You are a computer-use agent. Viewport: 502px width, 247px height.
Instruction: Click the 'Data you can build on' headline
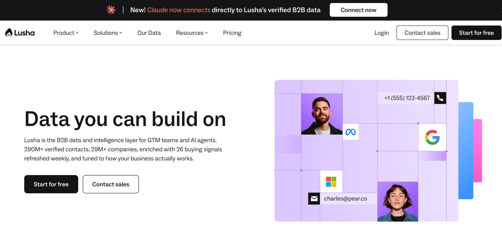pyautogui.click(x=125, y=119)
